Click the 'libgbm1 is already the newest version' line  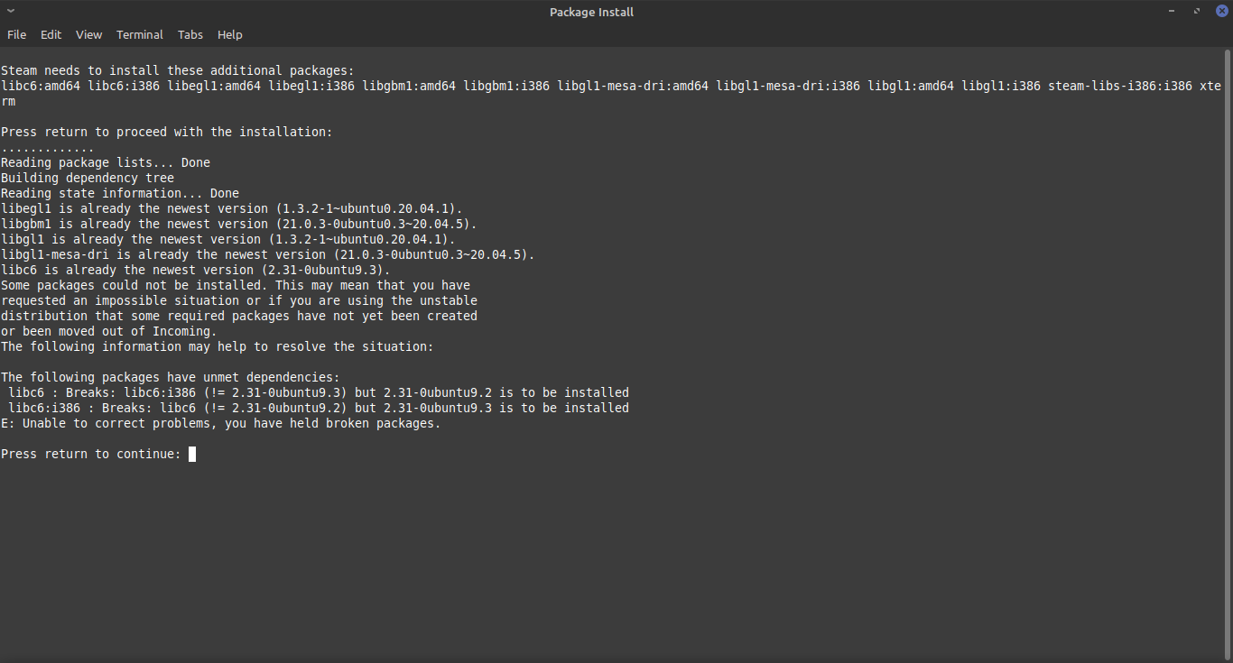pyautogui.click(x=239, y=224)
